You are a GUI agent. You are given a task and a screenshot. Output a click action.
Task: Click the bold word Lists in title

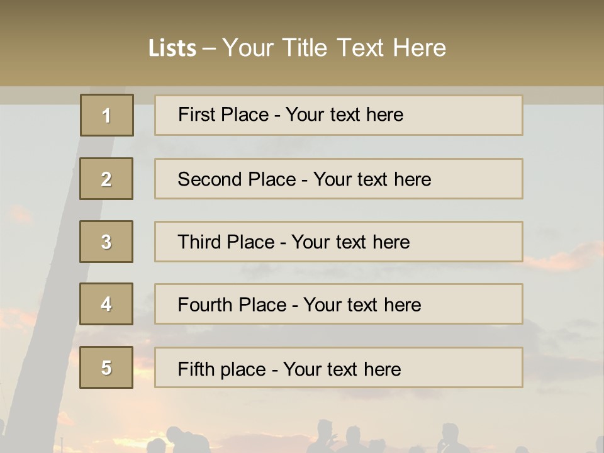tap(172, 48)
